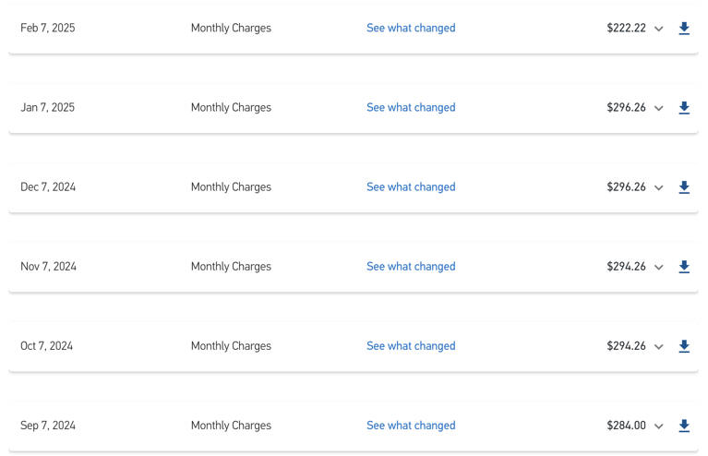
Task: Download the Sep 7, 2024 statement
Action: (x=684, y=426)
